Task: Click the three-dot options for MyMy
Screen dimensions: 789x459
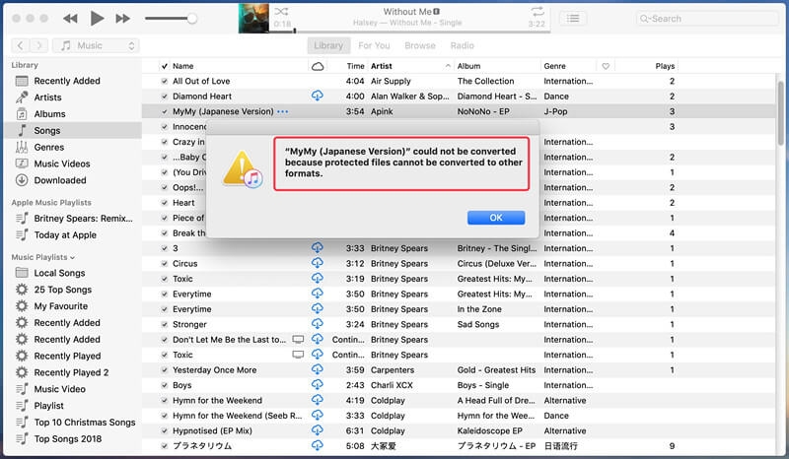Action: pos(283,112)
